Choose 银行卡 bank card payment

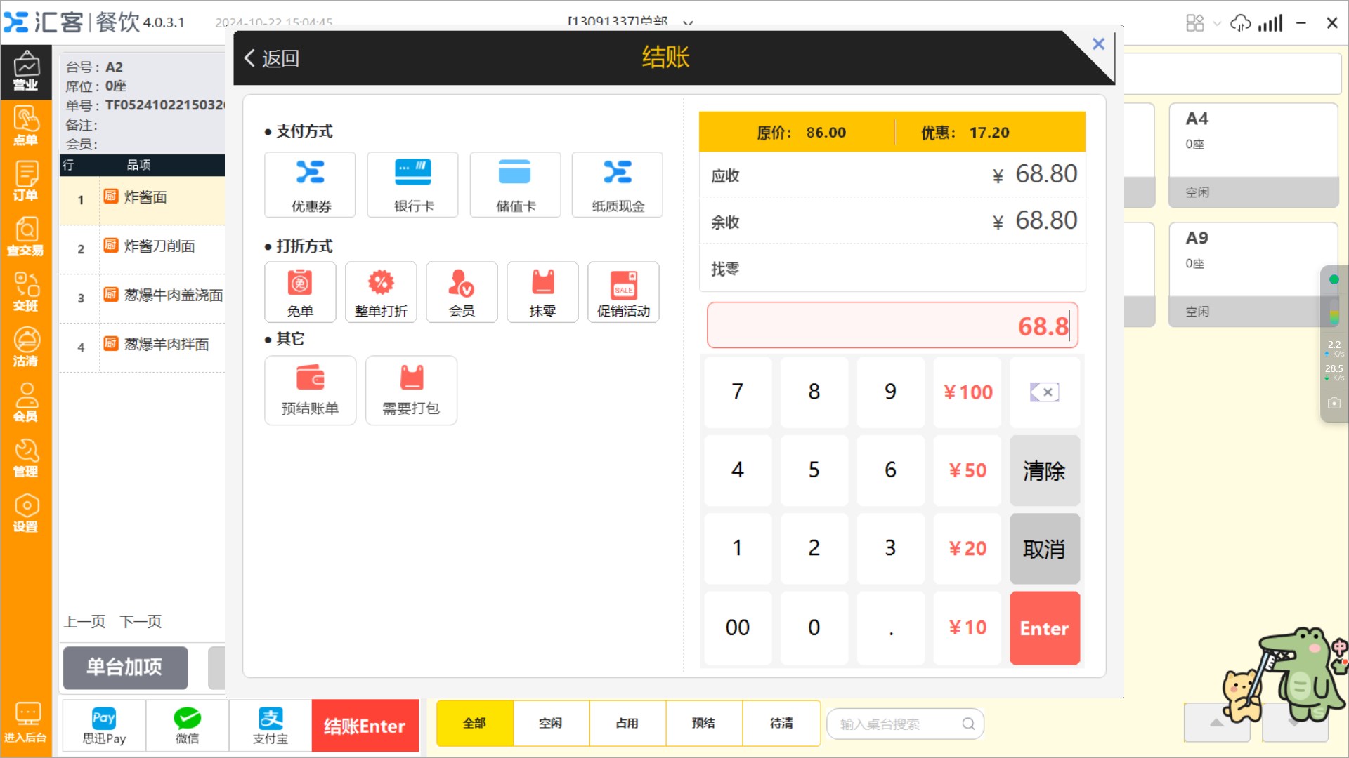click(413, 184)
